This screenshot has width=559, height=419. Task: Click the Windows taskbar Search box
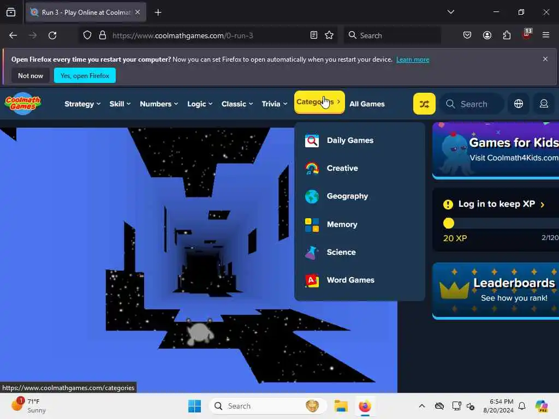[267, 406]
